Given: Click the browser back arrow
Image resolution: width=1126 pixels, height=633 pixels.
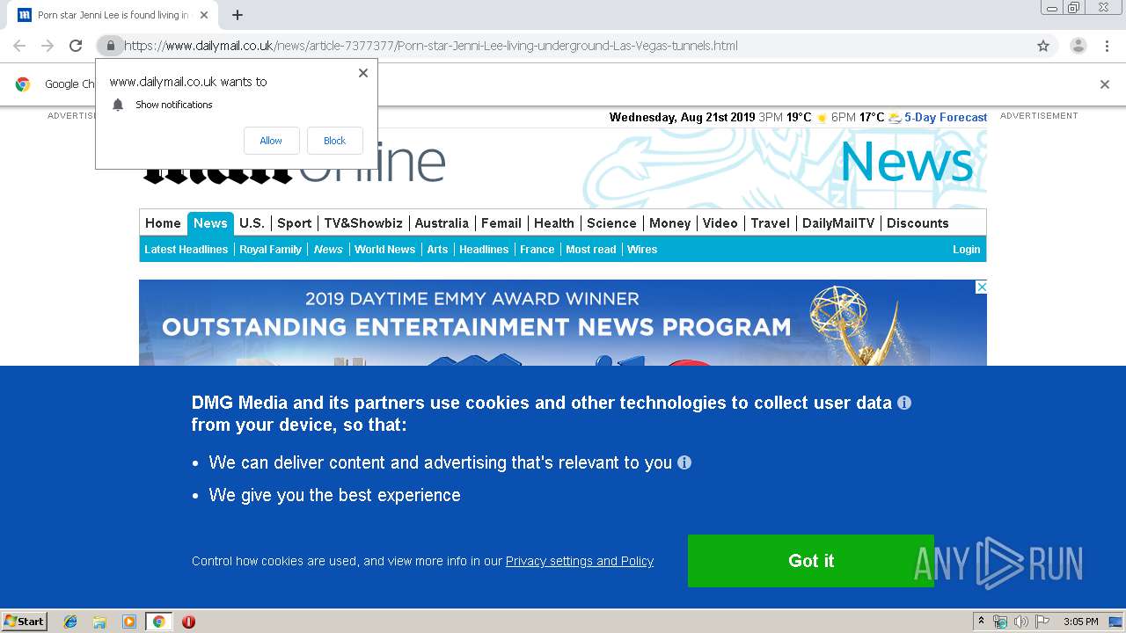Looking at the screenshot, I should [x=19, y=46].
